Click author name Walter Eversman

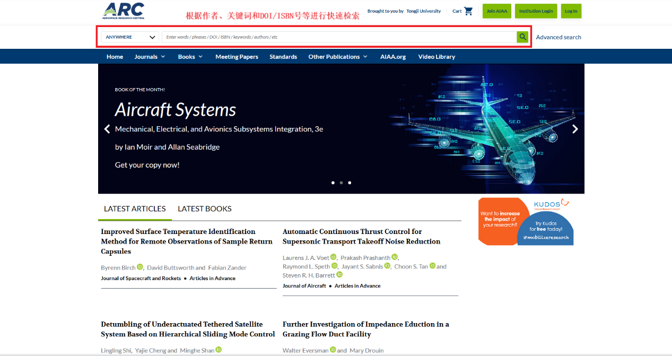pos(306,351)
